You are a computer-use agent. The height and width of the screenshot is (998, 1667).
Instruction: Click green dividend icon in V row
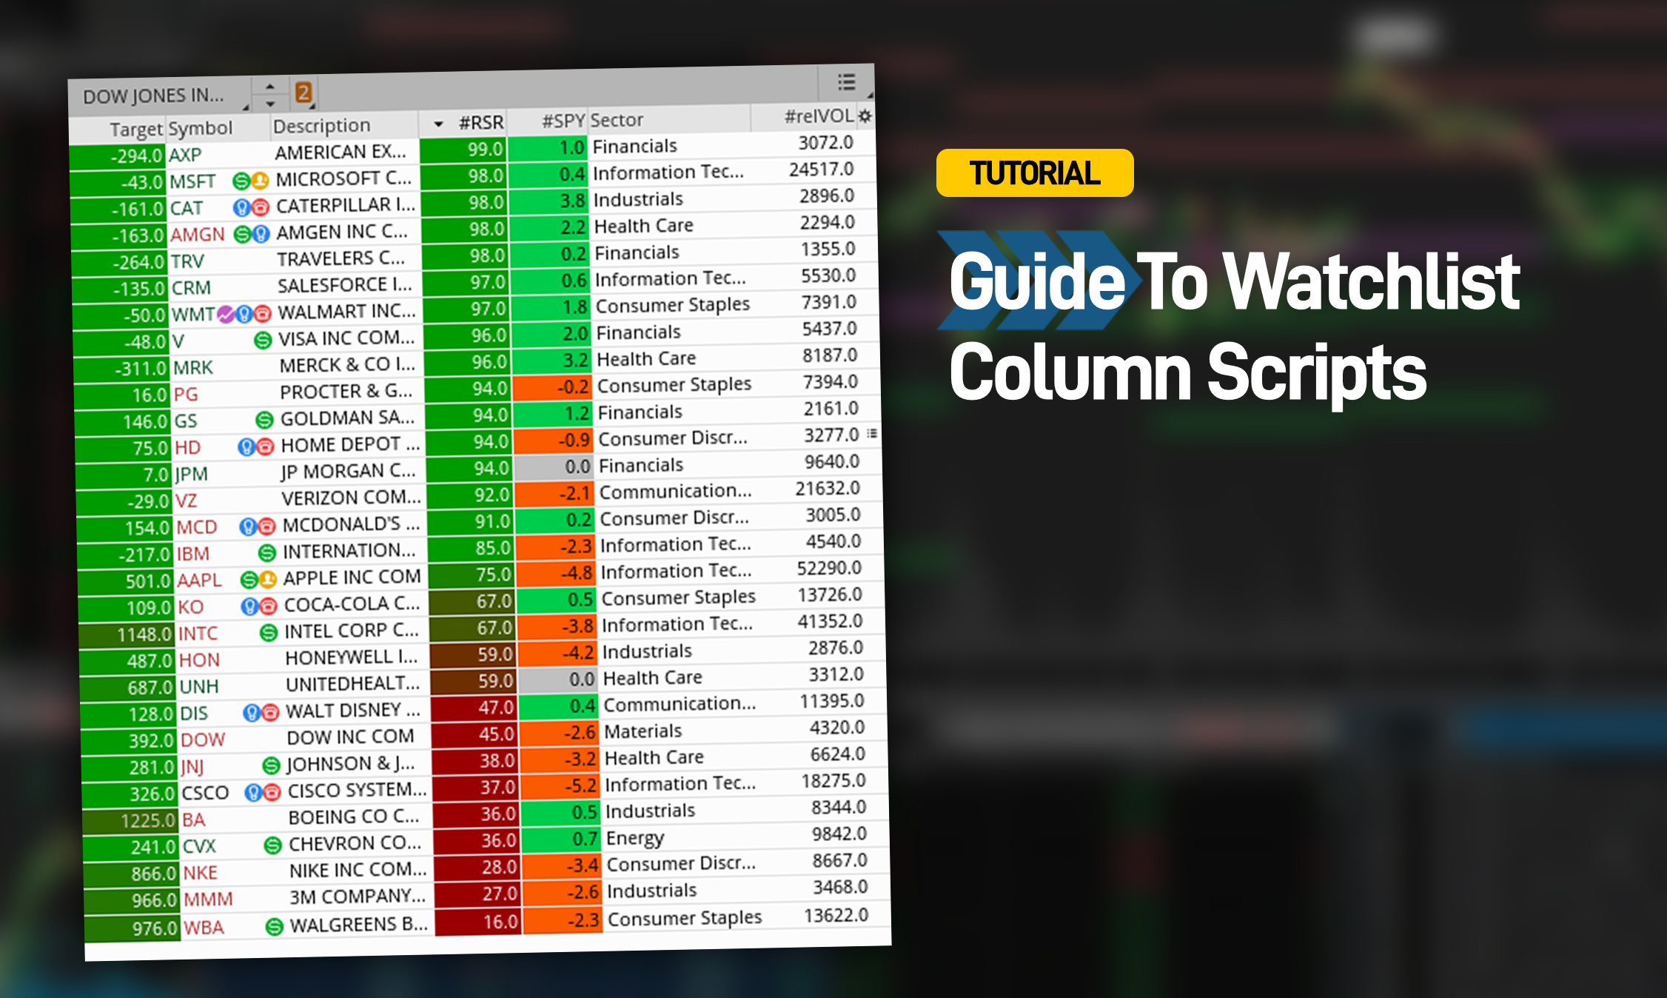[263, 341]
